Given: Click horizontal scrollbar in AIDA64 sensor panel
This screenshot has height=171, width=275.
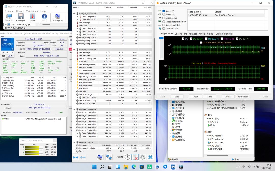Looking at the screenshot, I should coord(217,155).
